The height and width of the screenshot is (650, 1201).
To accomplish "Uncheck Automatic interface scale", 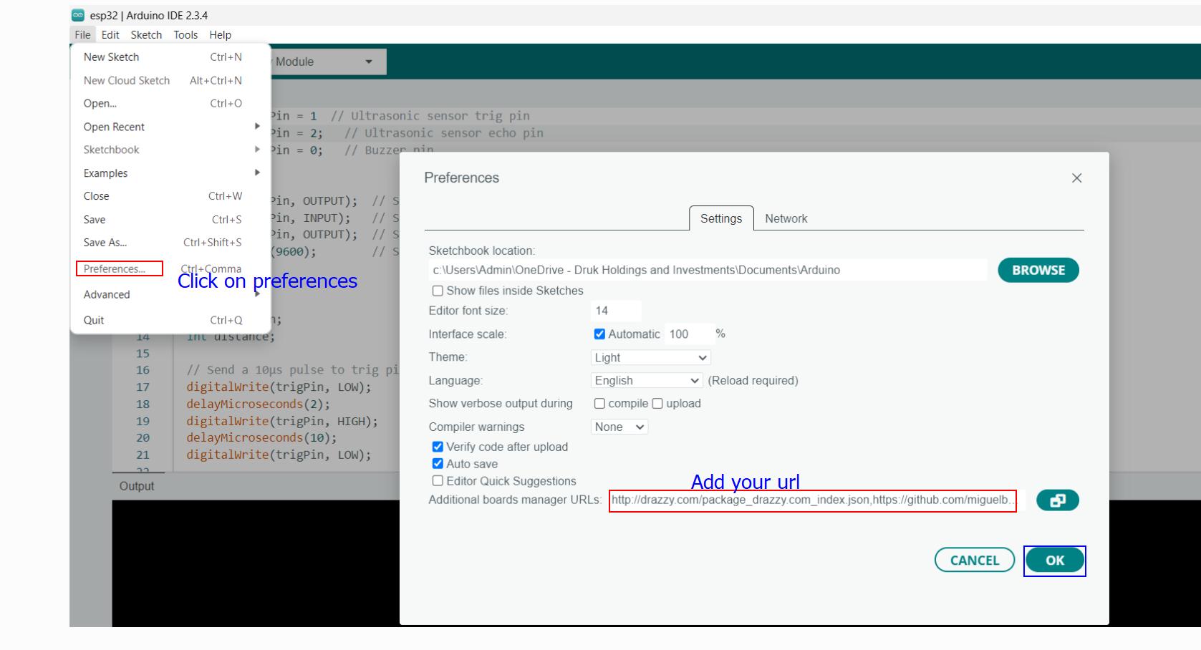I will click(599, 334).
